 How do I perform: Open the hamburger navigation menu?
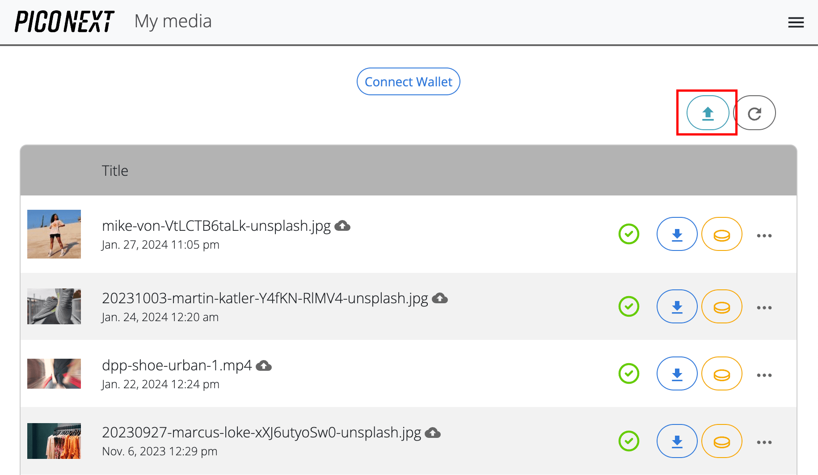click(796, 22)
